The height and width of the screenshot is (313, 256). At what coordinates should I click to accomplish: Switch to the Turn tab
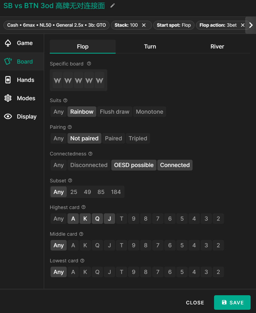click(x=150, y=47)
